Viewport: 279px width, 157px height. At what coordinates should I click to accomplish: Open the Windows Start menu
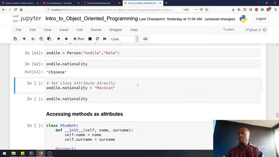(x=4, y=153)
